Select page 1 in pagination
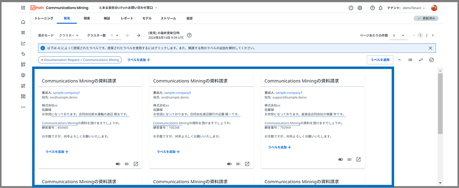Viewport: 459px width, 188px height. click(x=420, y=35)
